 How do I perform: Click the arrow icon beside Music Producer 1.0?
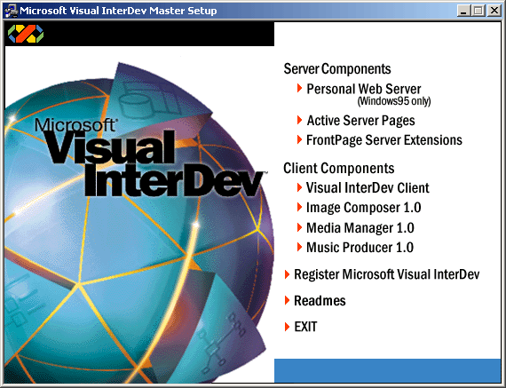(299, 247)
